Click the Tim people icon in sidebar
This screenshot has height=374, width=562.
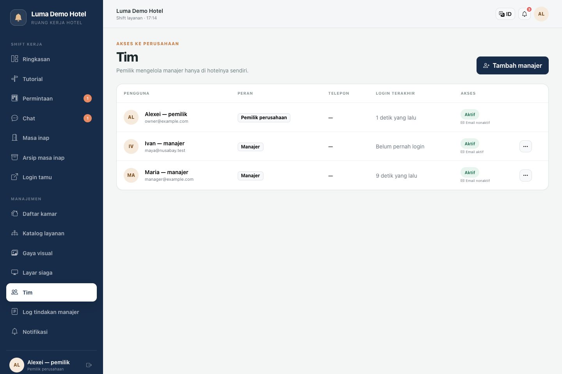14,292
